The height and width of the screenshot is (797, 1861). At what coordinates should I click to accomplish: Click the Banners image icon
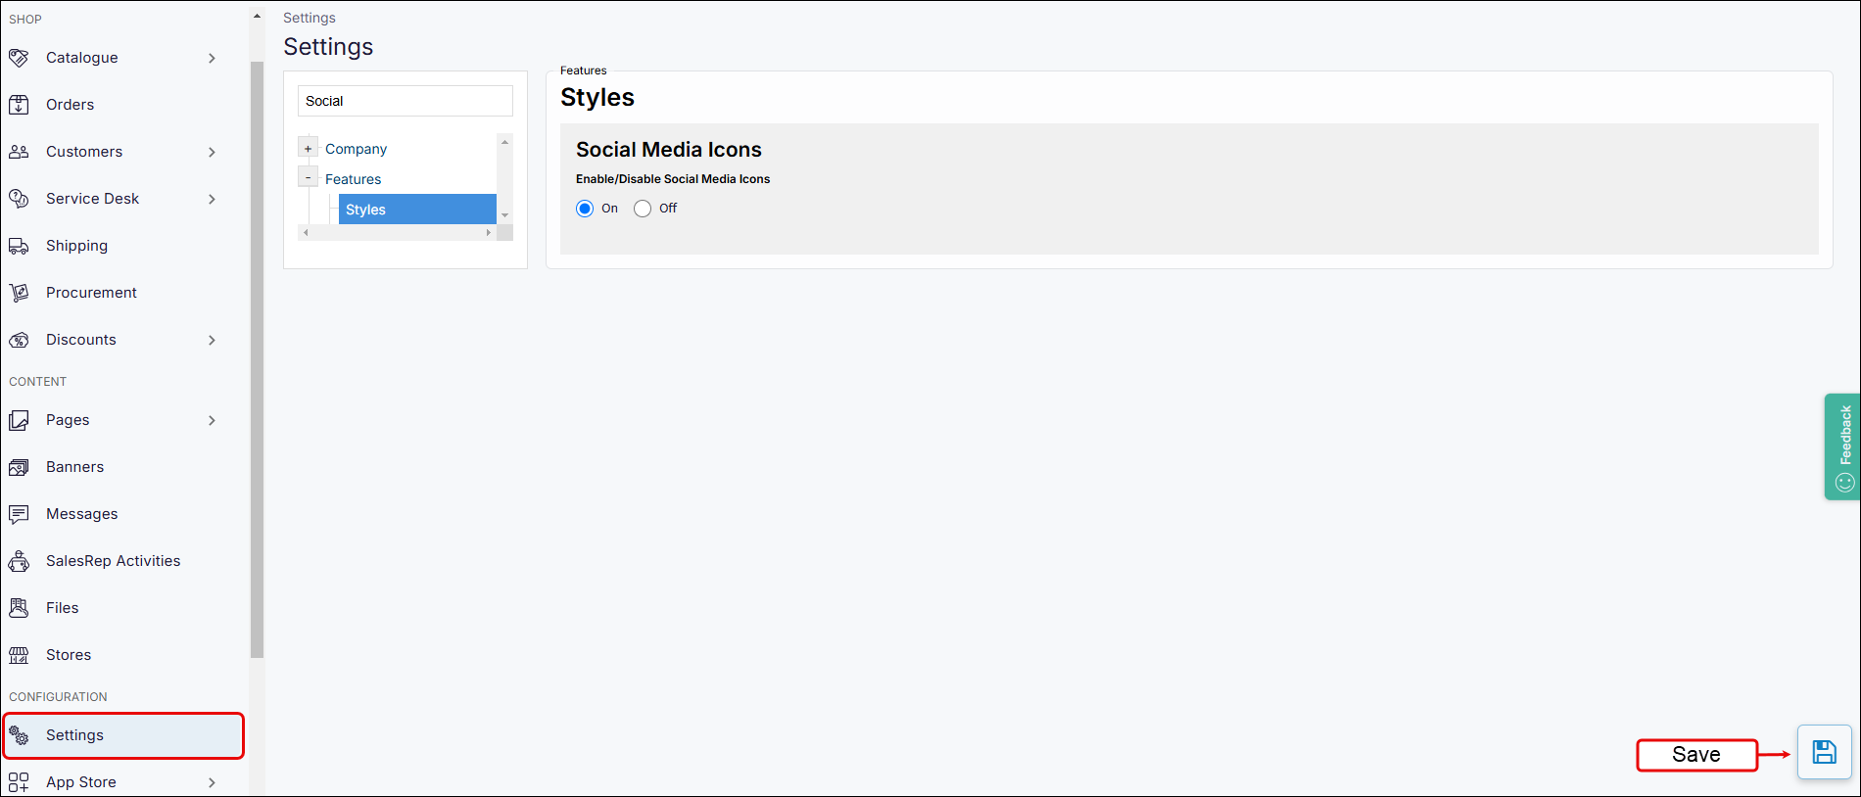[19, 467]
